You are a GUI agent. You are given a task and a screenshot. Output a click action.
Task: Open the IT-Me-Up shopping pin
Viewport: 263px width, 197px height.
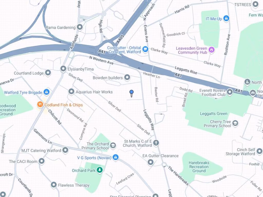tap(226, 18)
